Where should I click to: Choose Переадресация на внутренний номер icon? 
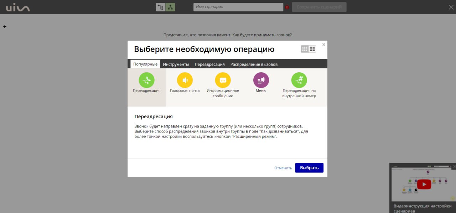(x=299, y=80)
